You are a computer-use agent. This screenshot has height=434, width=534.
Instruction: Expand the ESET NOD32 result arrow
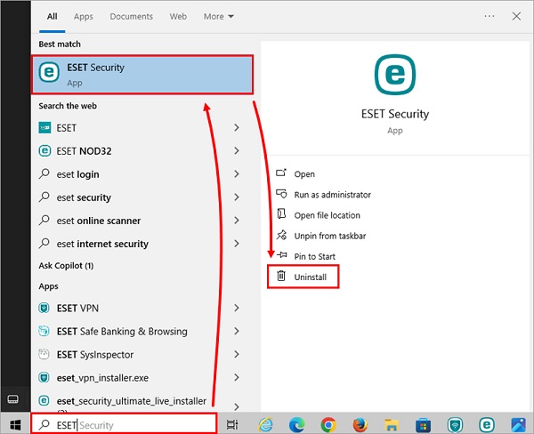[x=237, y=151]
